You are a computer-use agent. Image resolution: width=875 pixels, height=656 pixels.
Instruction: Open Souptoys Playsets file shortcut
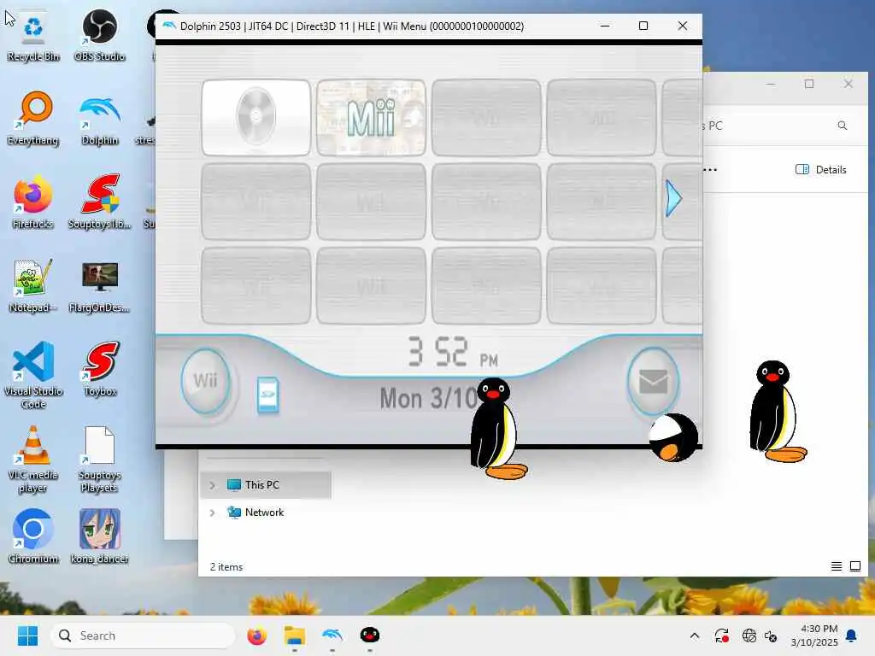tap(99, 460)
